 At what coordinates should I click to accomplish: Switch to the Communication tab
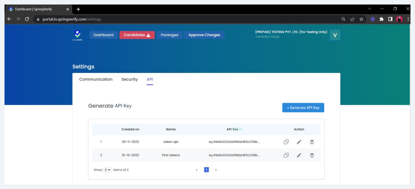click(x=96, y=79)
